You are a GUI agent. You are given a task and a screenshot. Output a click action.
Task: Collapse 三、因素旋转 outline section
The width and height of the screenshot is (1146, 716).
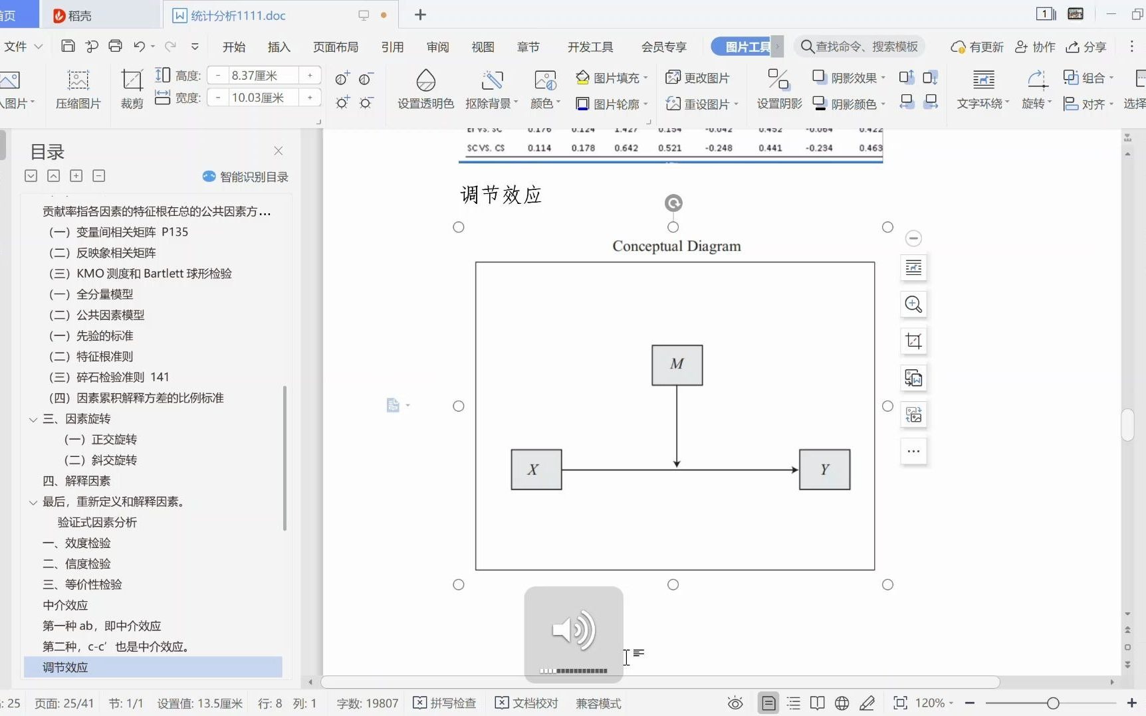(33, 419)
